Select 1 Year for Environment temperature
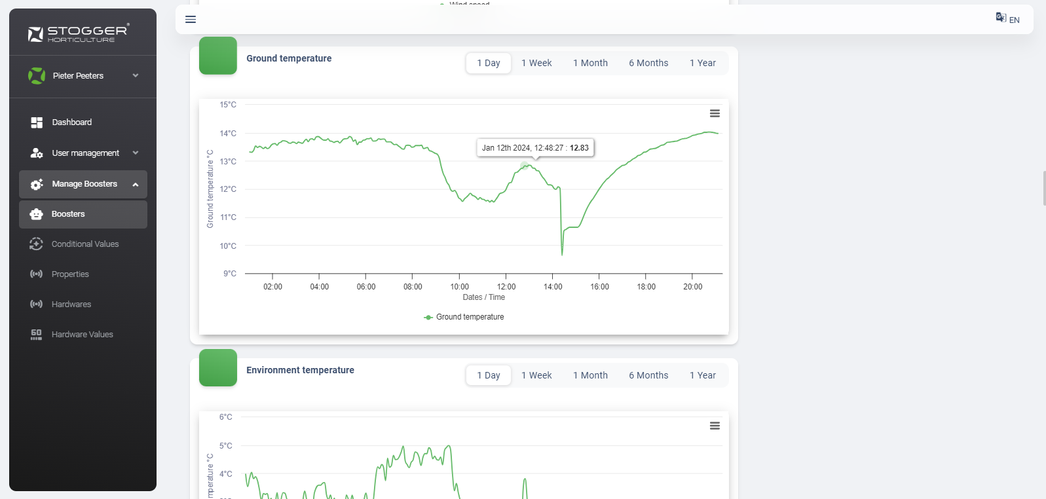This screenshot has width=1046, height=499. click(703, 375)
